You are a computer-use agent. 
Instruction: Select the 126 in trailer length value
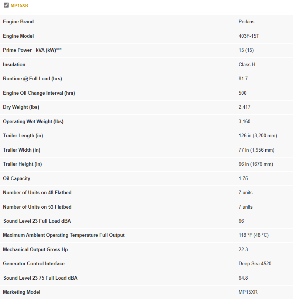point(258,136)
